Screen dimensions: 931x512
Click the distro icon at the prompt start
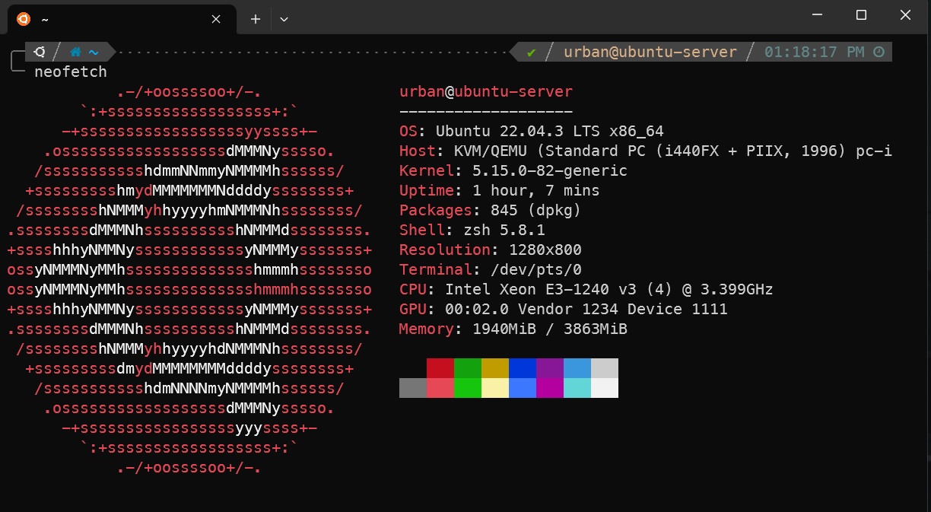pyautogui.click(x=40, y=52)
